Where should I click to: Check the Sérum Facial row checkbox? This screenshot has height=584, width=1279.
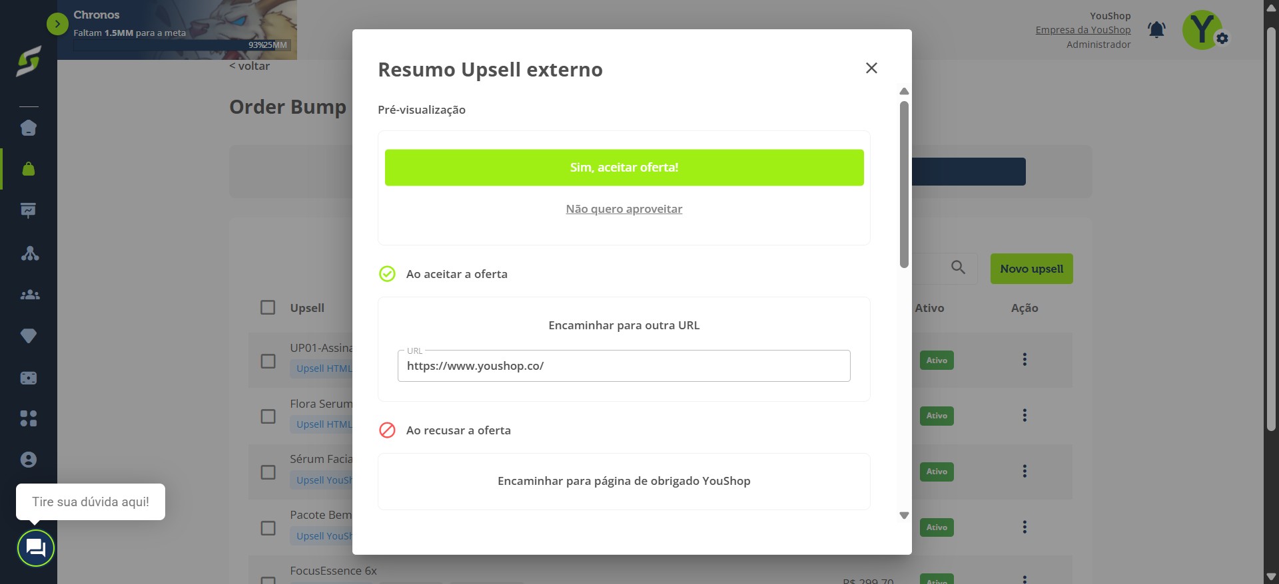[x=268, y=472]
